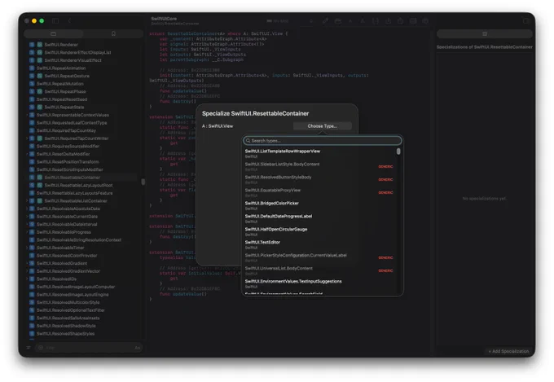
Task: Expand SwiftUI.RepresentableContextValues disclosure arrow
Action: [27, 115]
